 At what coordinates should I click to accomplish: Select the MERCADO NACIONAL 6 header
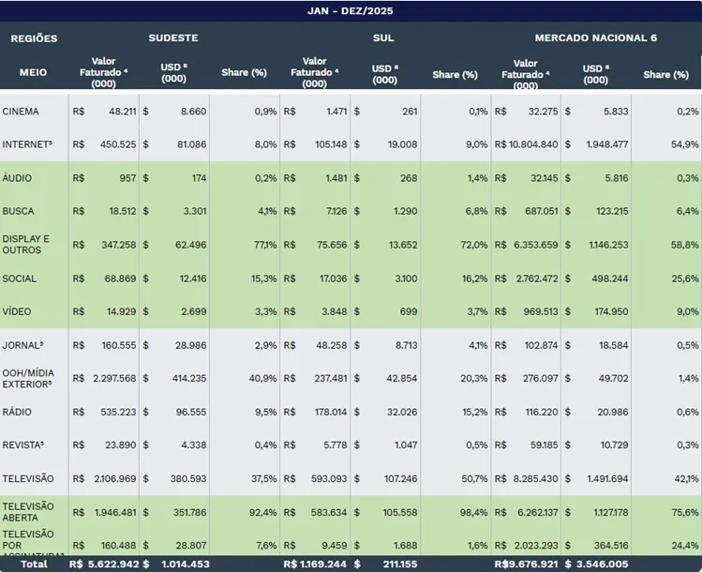coord(595,38)
